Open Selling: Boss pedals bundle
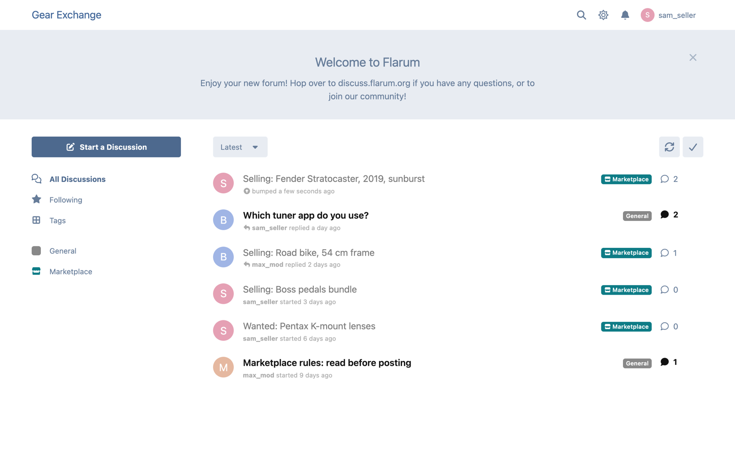Image resolution: width=735 pixels, height=459 pixels. (300, 289)
